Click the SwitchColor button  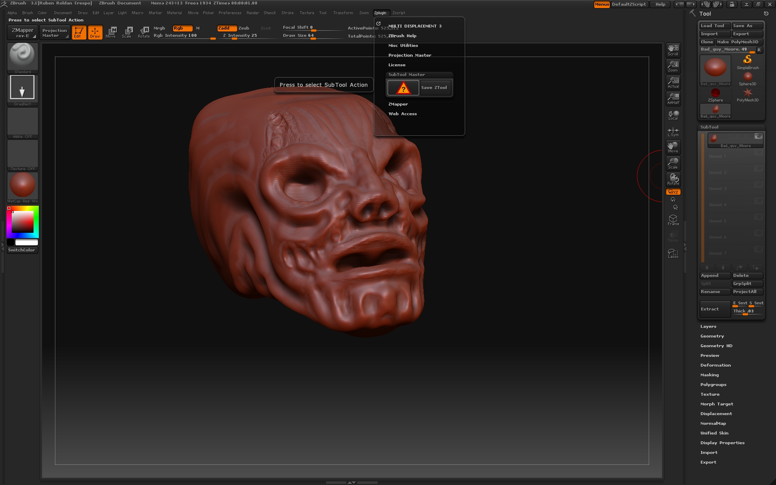[x=23, y=250]
